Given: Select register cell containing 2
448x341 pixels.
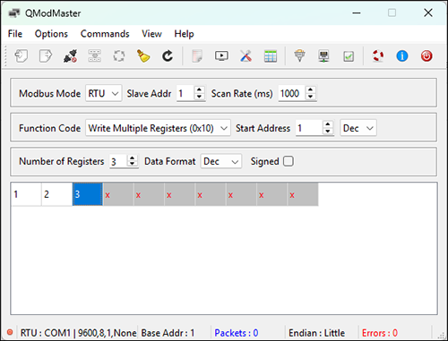Looking at the screenshot, I should [x=57, y=194].
